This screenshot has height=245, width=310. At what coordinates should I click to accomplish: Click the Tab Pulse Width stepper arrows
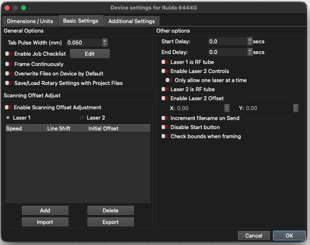click(x=105, y=42)
